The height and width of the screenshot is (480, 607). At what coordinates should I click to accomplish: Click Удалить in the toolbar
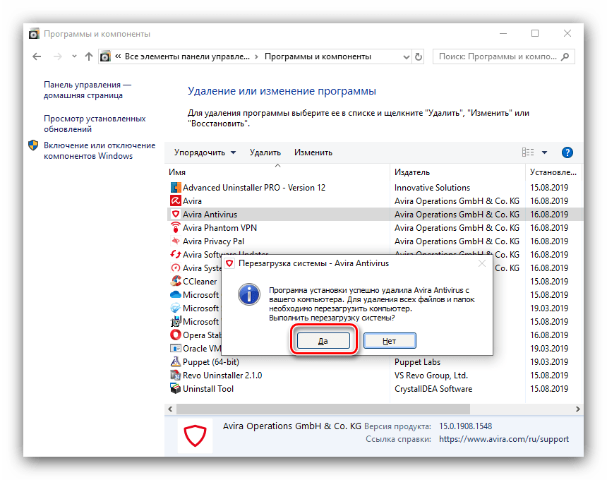265,152
